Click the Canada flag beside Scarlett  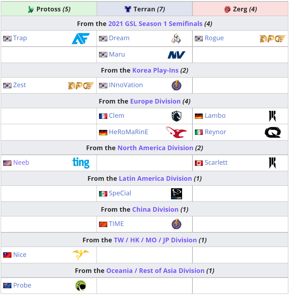(x=199, y=163)
